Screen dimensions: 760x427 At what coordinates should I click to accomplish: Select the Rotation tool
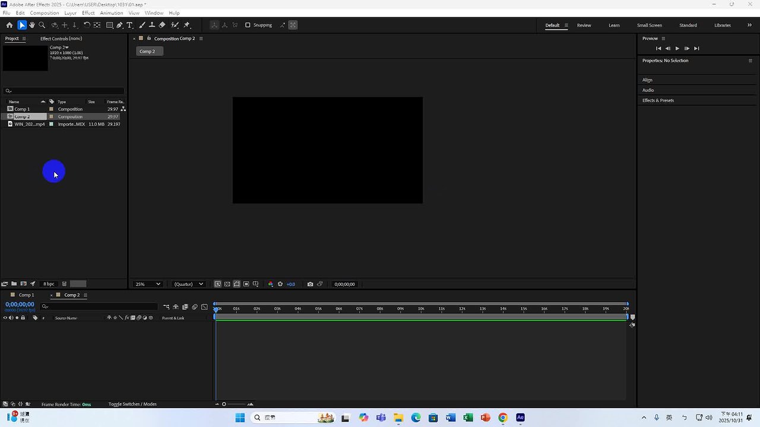point(87,25)
